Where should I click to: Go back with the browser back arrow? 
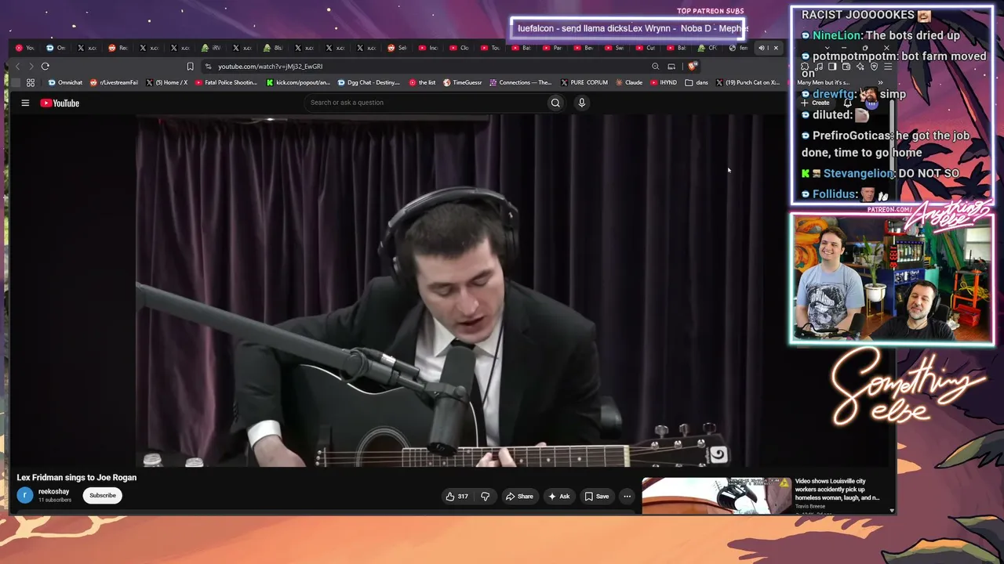(17, 67)
